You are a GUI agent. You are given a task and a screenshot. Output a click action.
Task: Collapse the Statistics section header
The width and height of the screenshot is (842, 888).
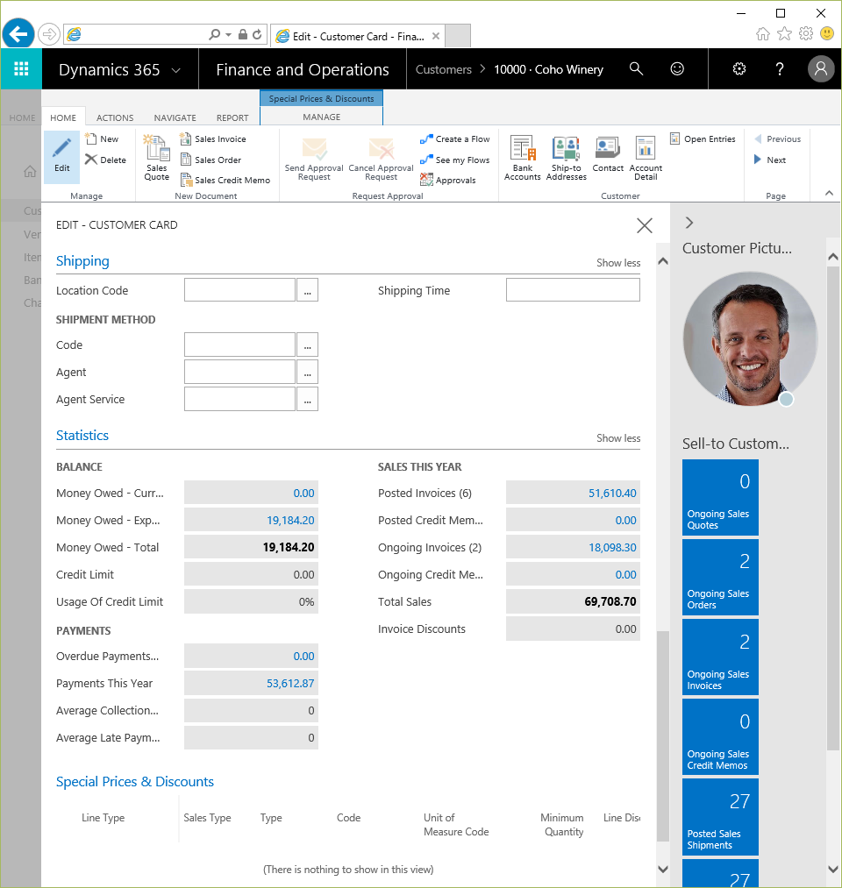[82, 436]
